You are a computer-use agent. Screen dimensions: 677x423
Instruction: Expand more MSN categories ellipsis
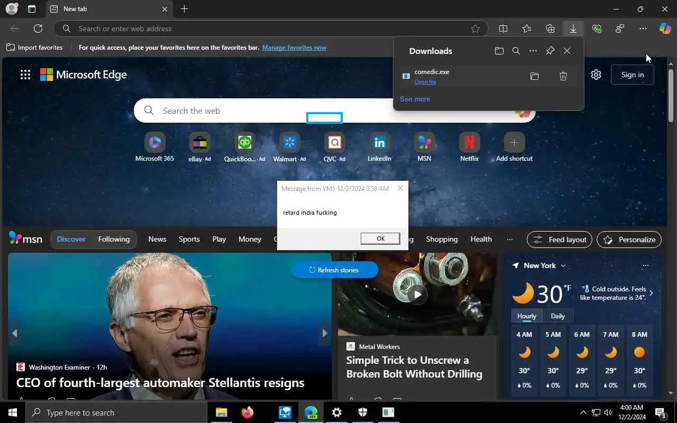(509, 239)
